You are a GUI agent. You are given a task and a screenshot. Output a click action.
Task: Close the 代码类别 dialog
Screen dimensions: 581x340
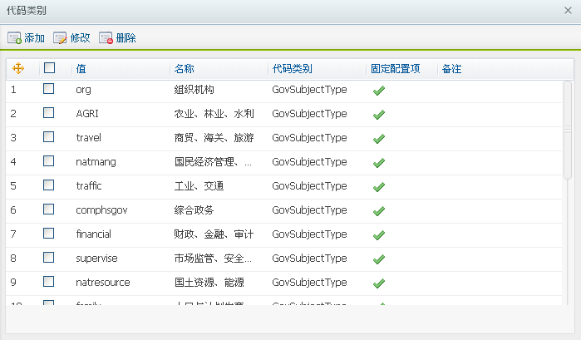click(x=568, y=9)
